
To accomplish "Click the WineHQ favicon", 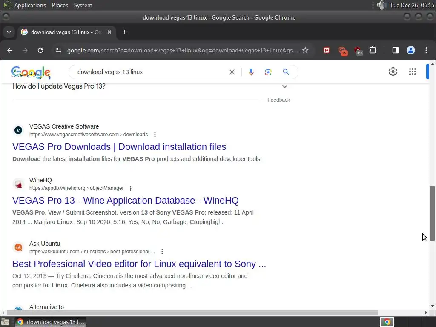I will coord(18,184).
